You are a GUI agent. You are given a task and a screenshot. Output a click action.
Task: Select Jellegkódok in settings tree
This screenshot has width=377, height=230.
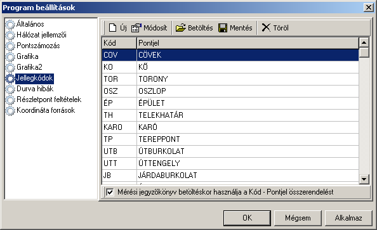(34, 78)
